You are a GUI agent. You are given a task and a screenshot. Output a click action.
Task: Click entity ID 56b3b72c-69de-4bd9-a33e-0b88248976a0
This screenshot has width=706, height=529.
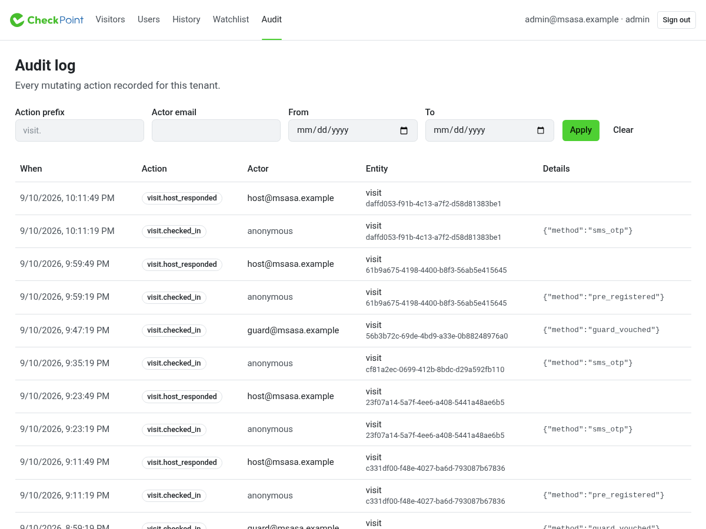(x=437, y=336)
